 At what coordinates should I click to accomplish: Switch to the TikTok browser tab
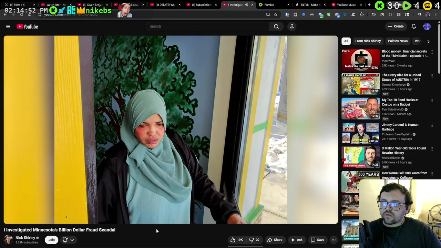tap(310, 5)
